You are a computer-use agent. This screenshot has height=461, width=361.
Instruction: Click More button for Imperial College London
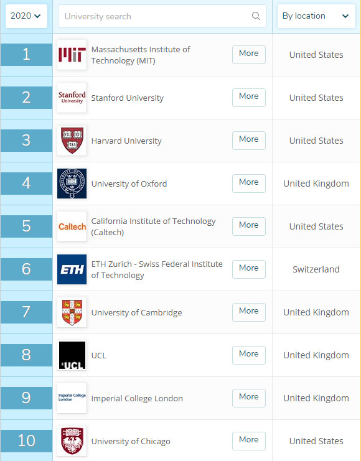coord(248,398)
